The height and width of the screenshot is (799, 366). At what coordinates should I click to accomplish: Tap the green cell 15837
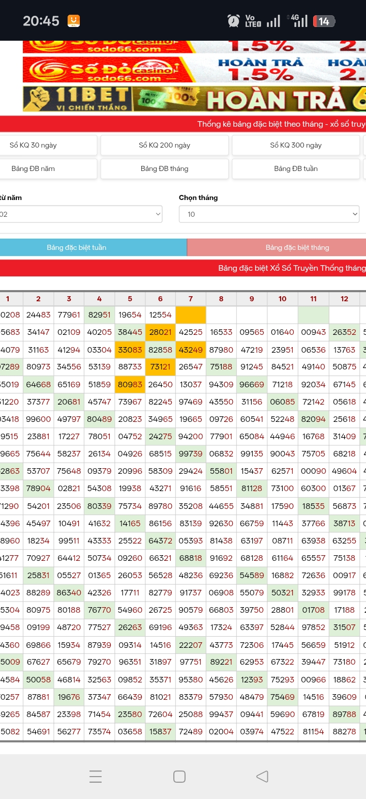coord(160,731)
